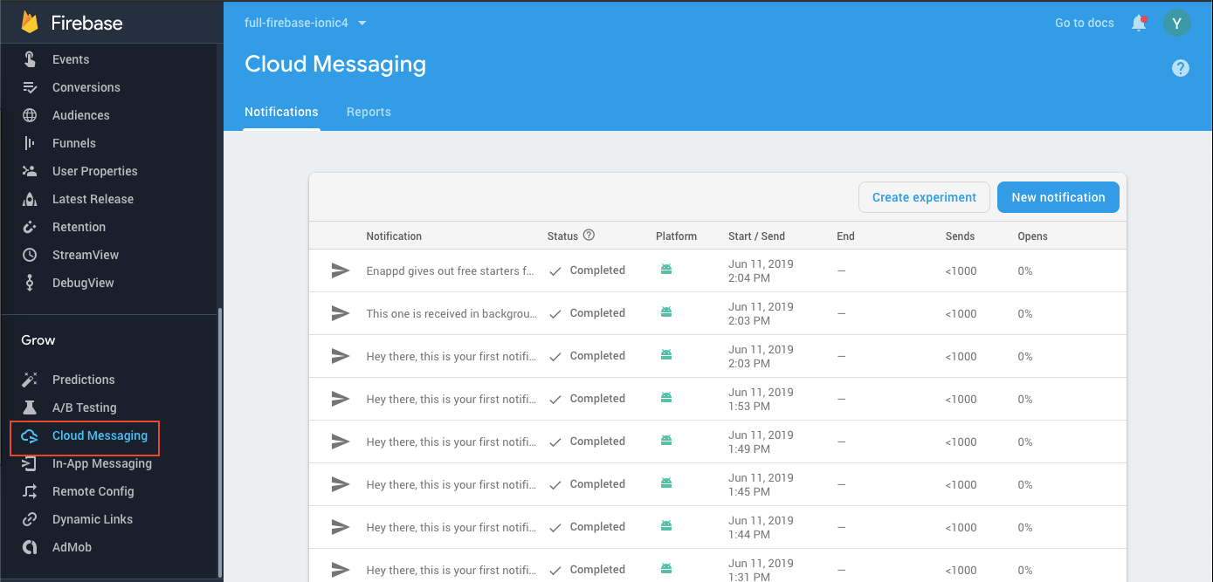The height and width of the screenshot is (582, 1213).
Task: Click the Start / Send column header
Action: click(756, 236)
